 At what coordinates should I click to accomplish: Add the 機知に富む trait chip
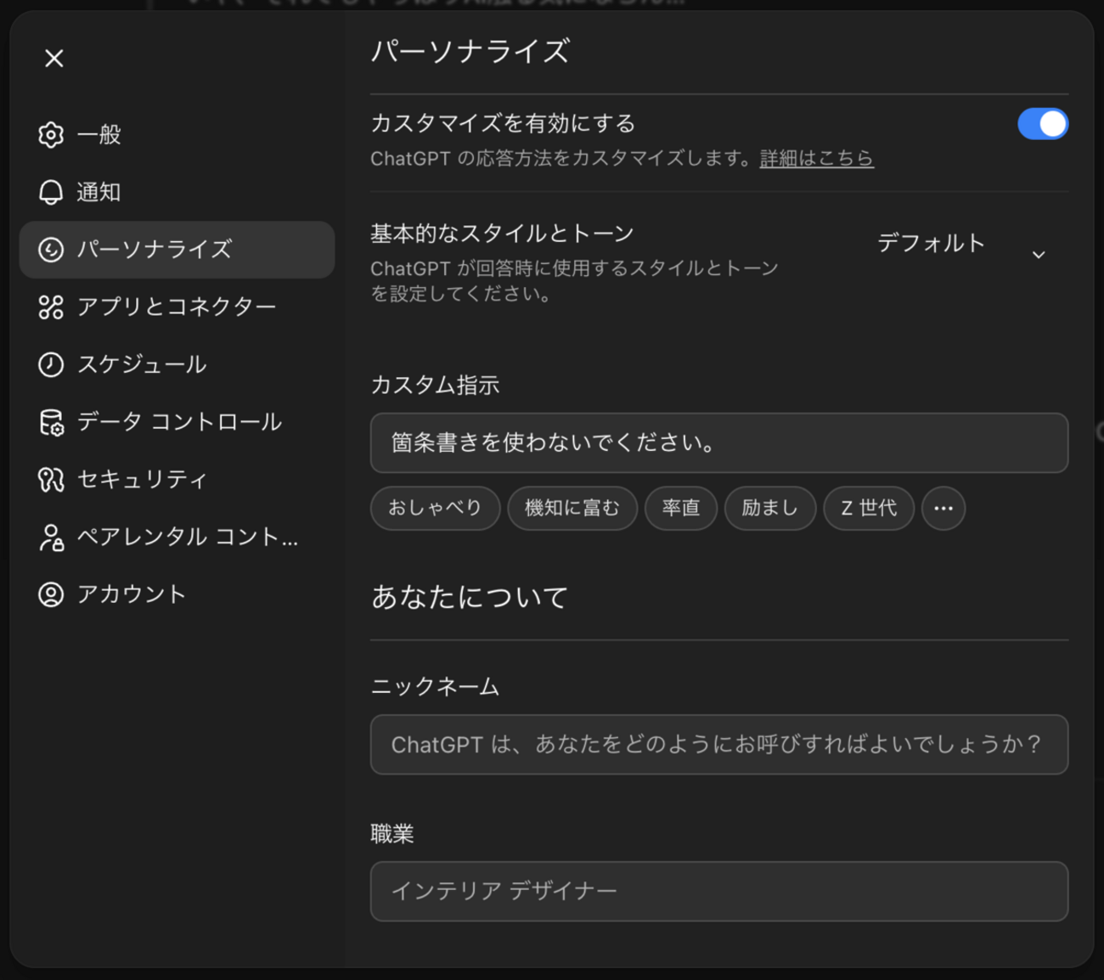pyautogui.click(x=572, y=508)
